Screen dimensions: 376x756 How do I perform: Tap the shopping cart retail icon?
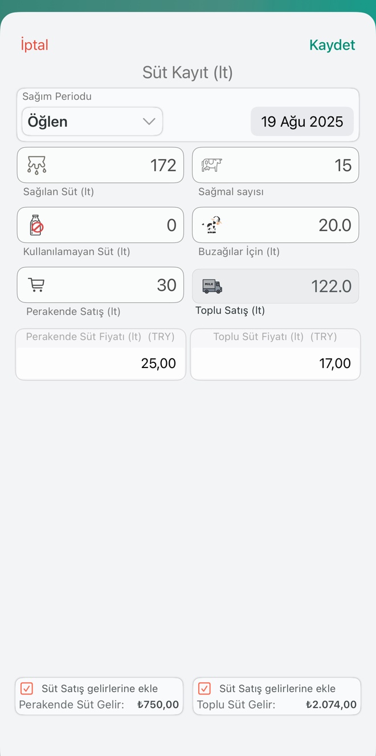(x=36, y=285)
